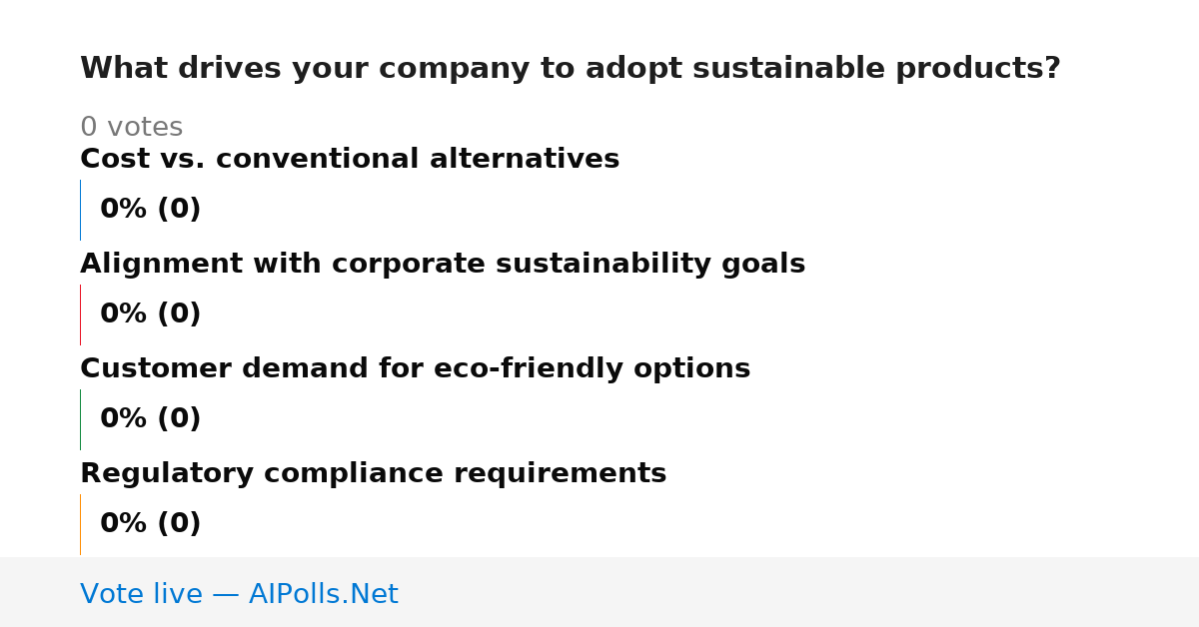Click the orange result bar for Regulatory compliance
Screen dimensions: 1199x627
tap(80, 524)
